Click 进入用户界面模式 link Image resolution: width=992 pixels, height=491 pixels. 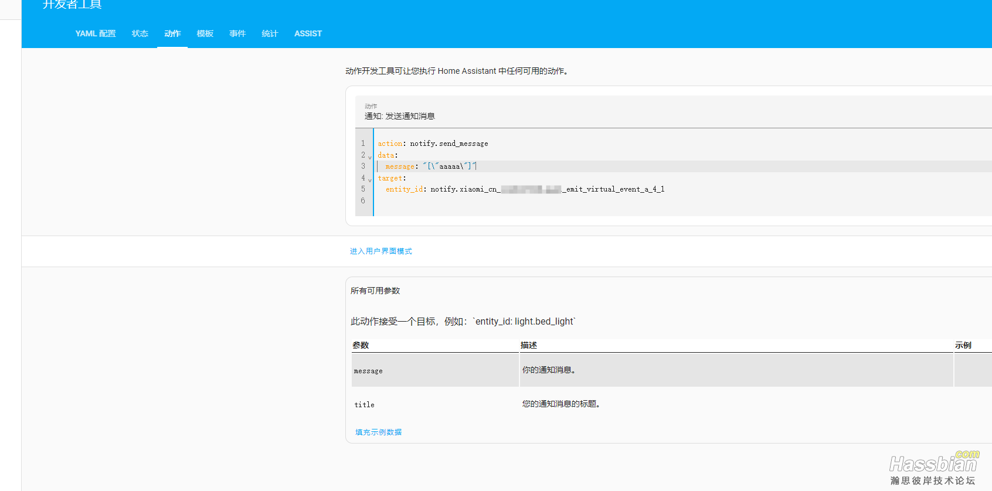click(381, 251)
